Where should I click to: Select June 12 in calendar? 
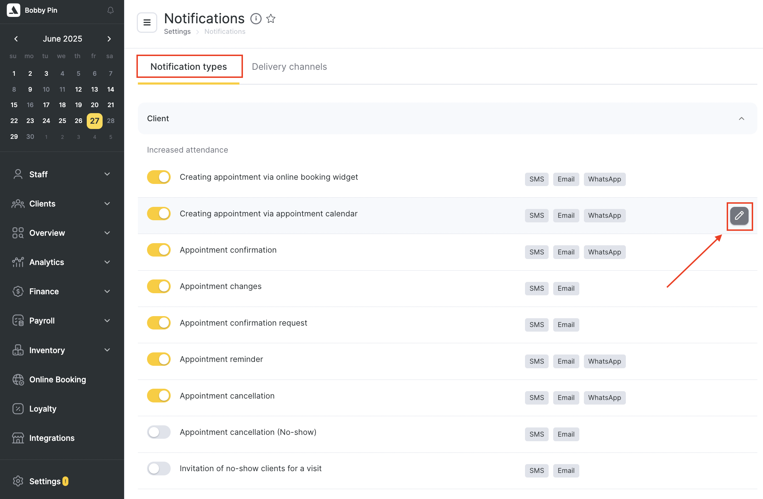tap(78, 90)
